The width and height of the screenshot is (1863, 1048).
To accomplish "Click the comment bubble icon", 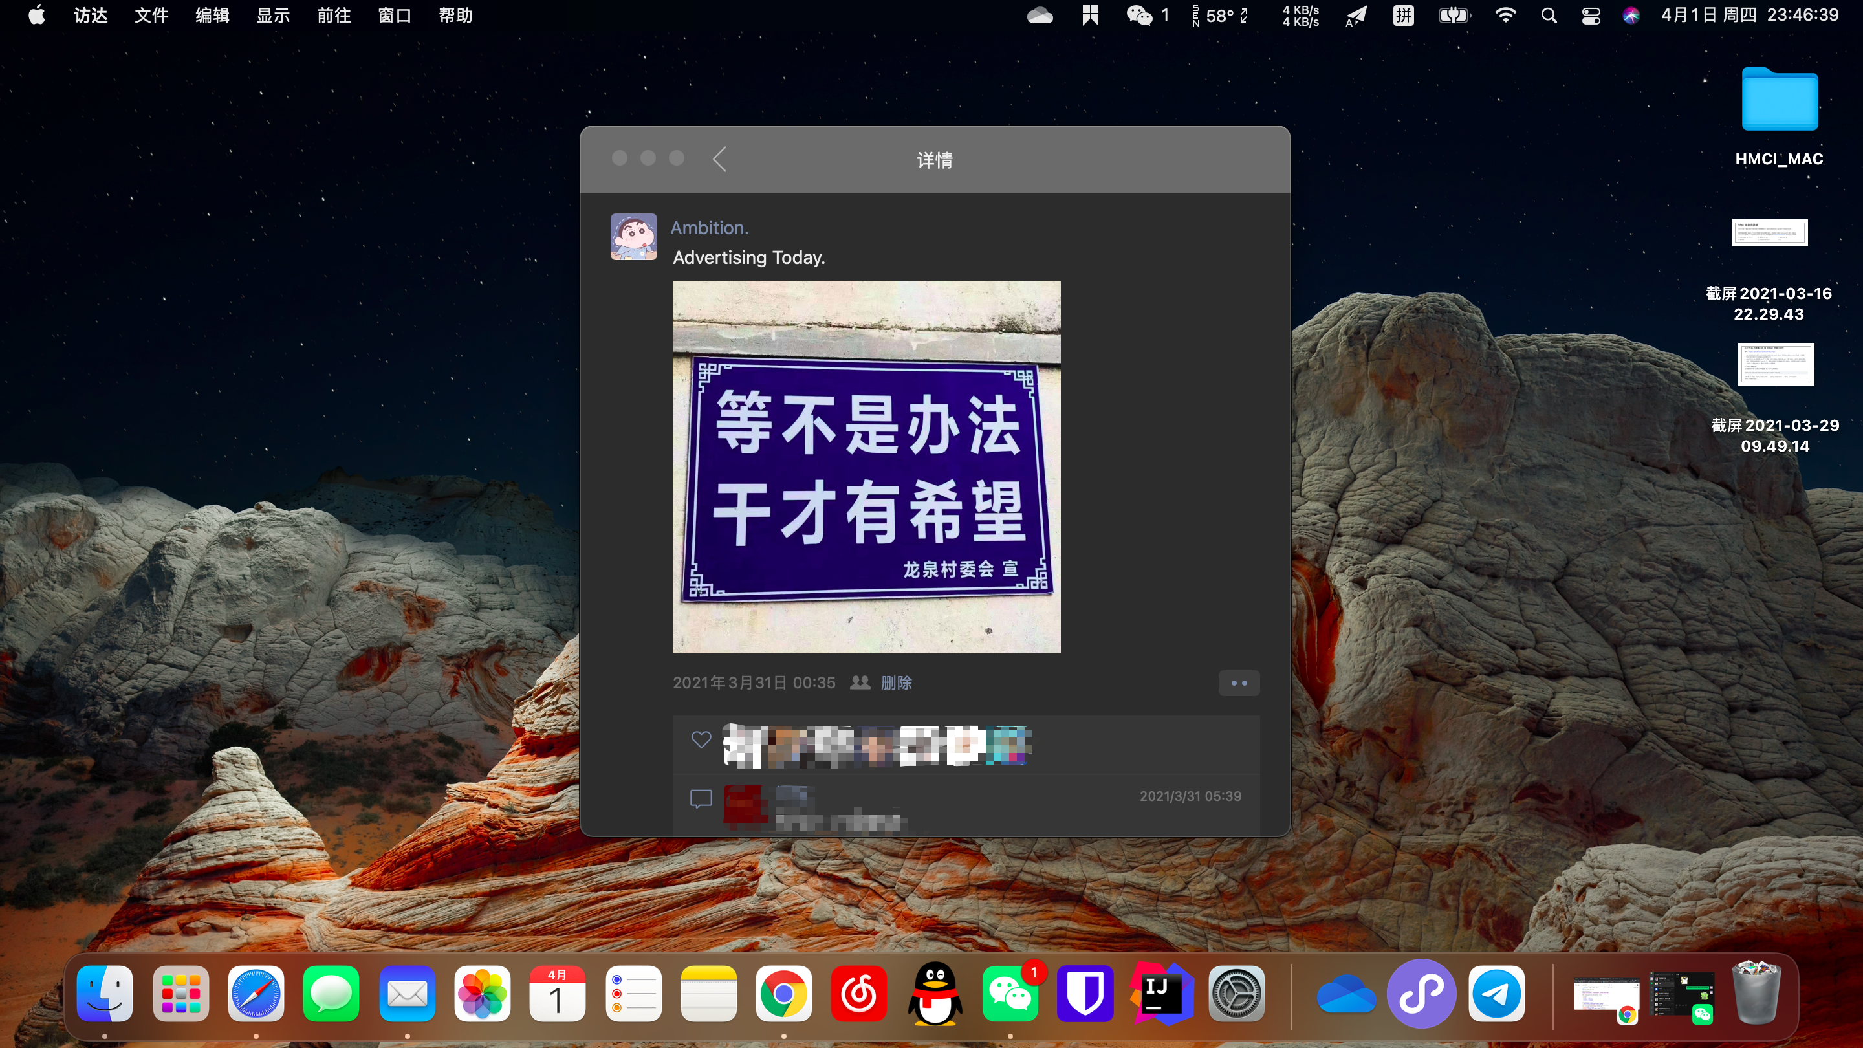I will click(701, 799).
